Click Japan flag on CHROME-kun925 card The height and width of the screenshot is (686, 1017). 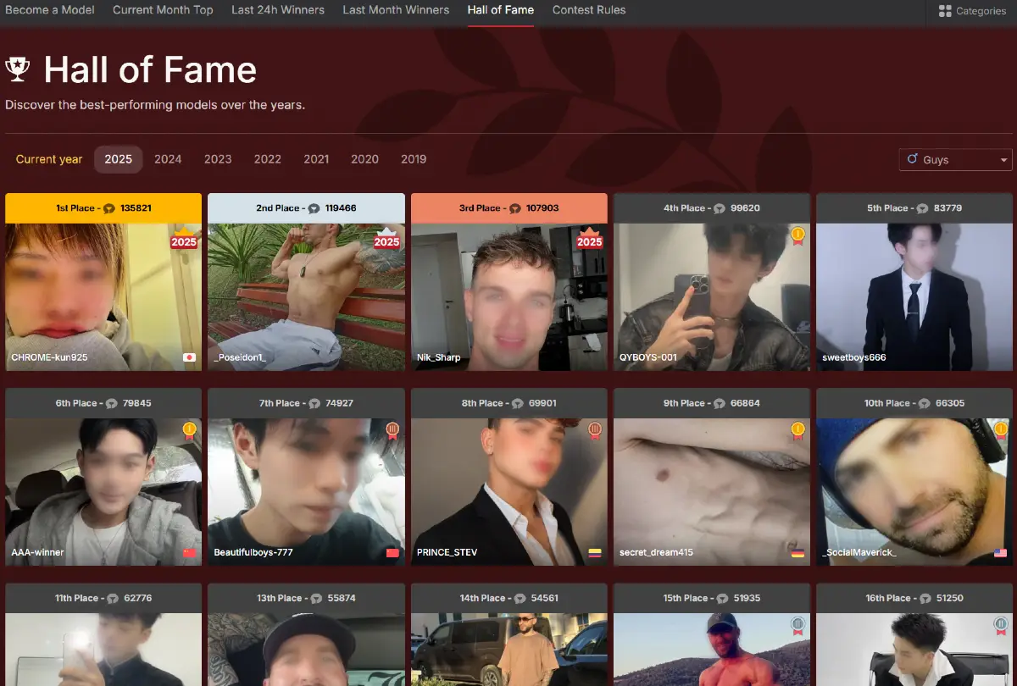[189, 357]
